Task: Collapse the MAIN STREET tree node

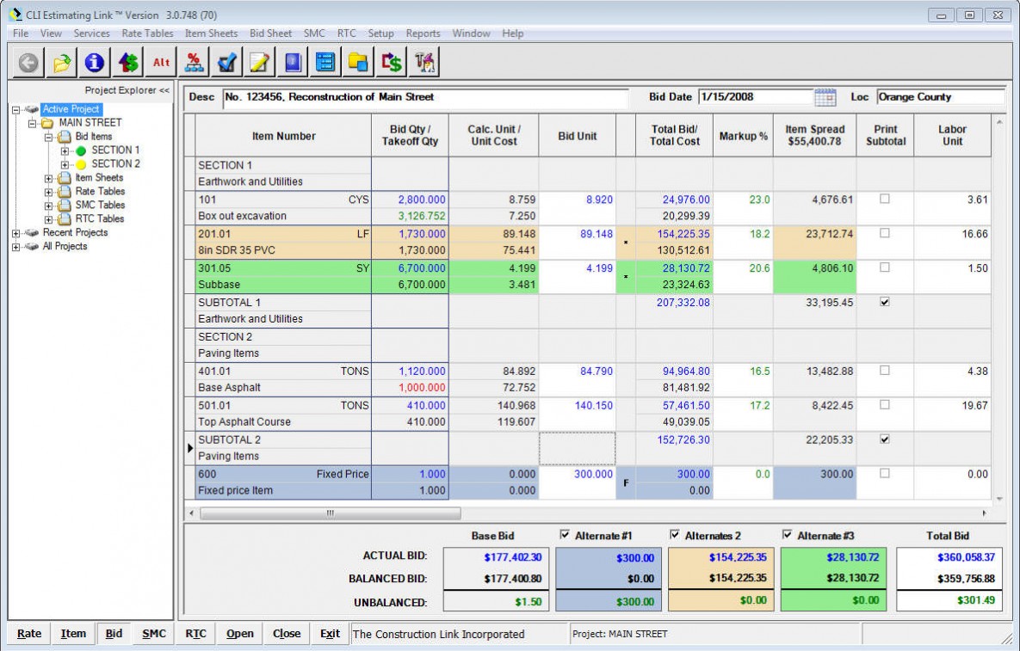Action: (32, 123)
